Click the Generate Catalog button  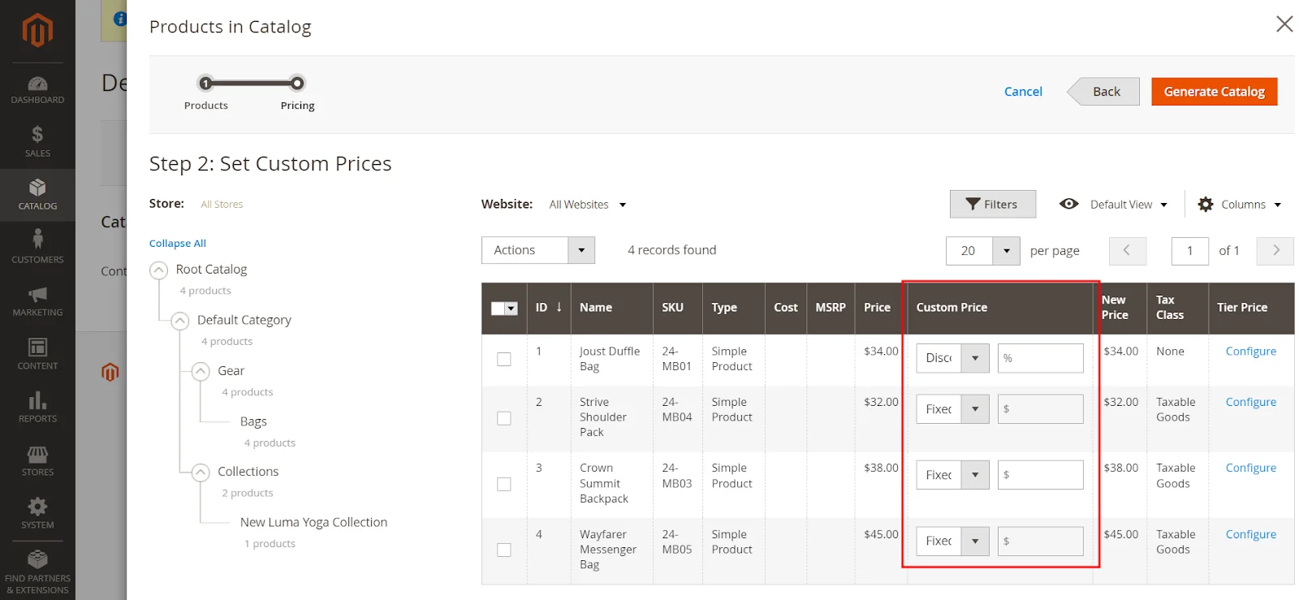tap(1214, 92)
